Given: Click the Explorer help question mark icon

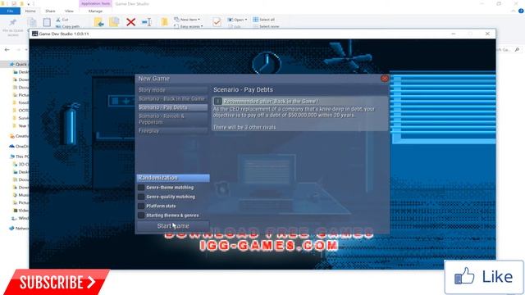Looking at the screenshot, I should [x=521, y=11].
